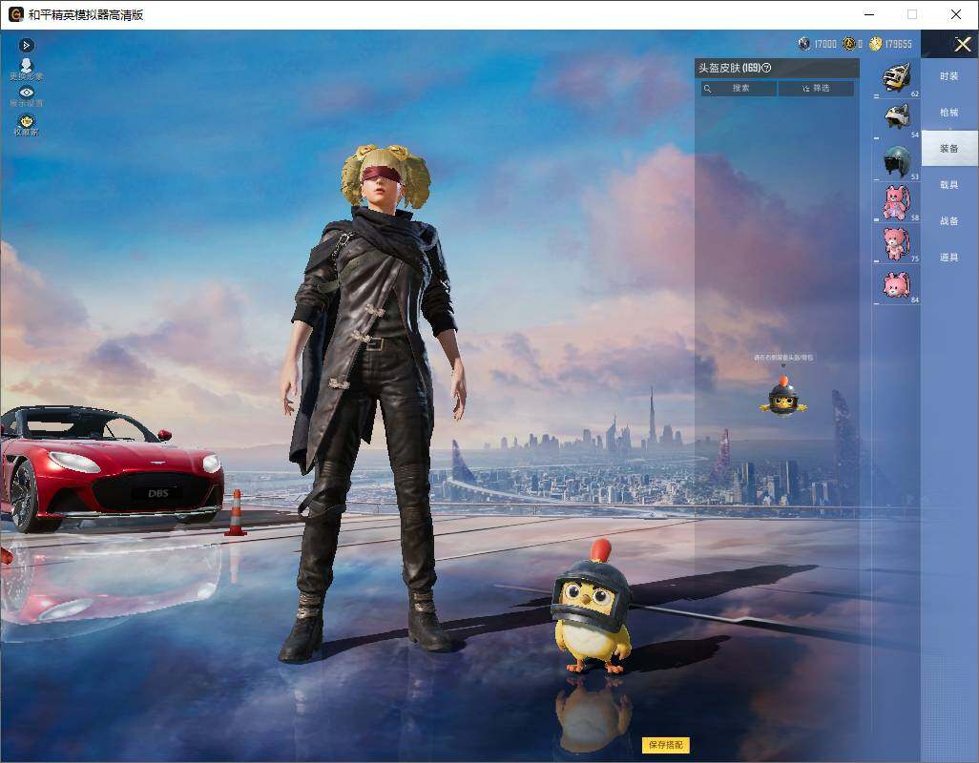Select the 装备 tab
Screen dimensions: 979x763
pos(949,149)
